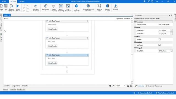
Task: Run Analyze File
Action: (x=99, y=8)
